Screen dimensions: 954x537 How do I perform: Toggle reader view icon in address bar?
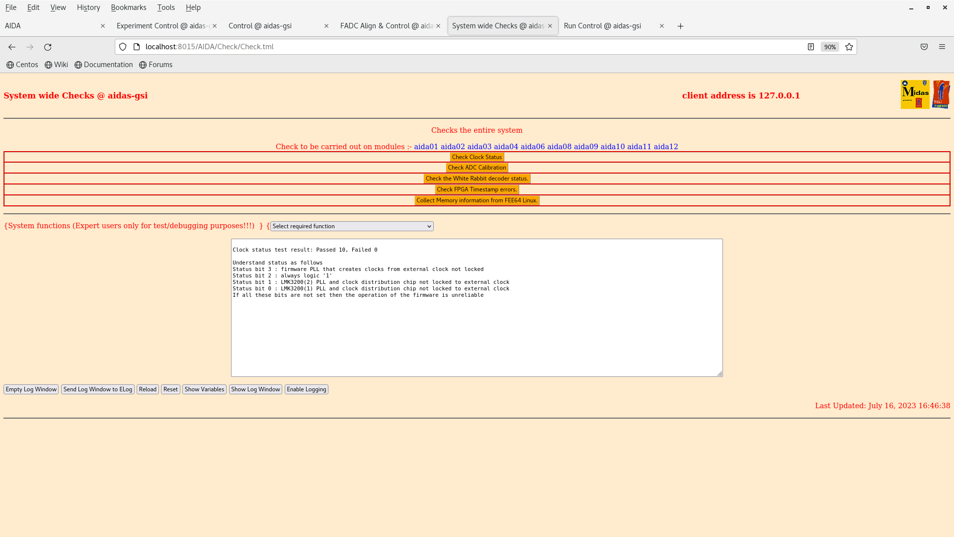(811, 47)
